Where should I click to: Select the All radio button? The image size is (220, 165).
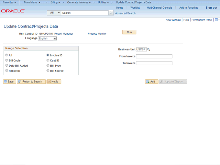tap(7, 55)
